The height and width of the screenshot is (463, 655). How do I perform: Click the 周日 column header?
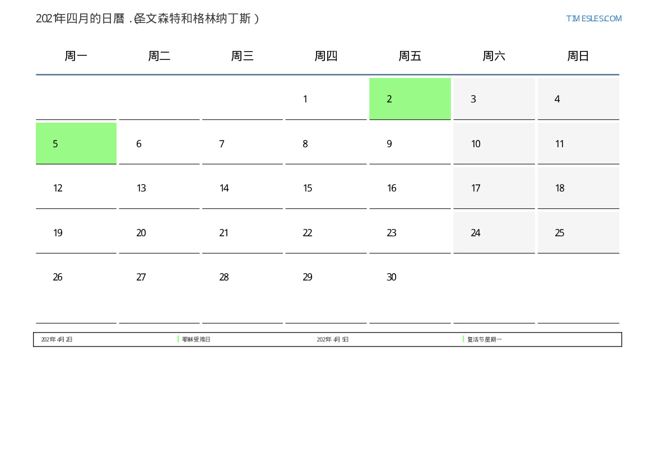pyautogui.click(x=578, y=56)
